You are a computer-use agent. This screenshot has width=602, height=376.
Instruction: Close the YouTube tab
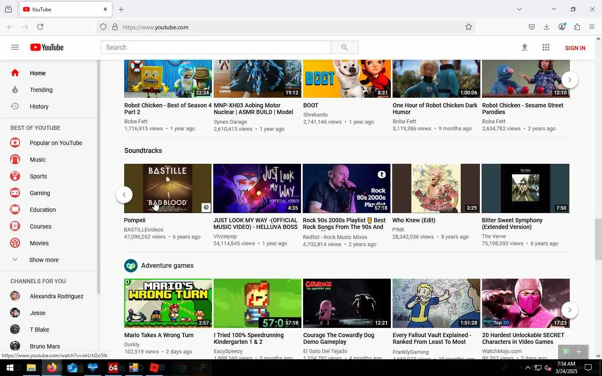click(105, 9)
